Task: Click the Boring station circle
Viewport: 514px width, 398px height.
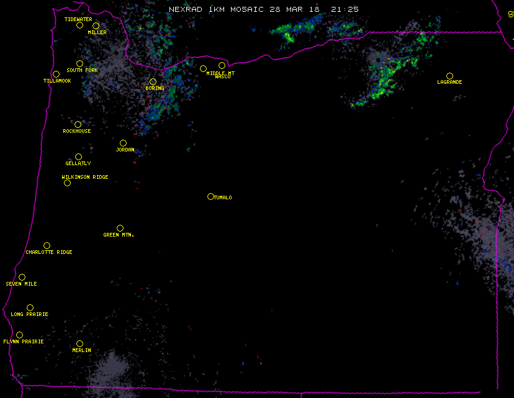Action: [x=153, y=82]
